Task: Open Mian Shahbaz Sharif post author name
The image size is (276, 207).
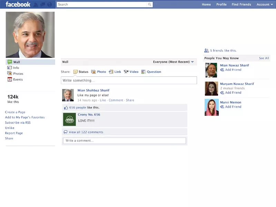Action: coord(93,90)
